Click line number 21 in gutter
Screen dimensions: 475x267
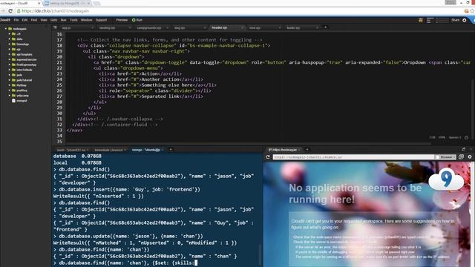(59, 62)
